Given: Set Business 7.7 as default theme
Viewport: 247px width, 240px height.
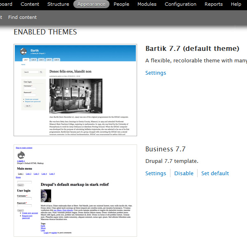Looking at the screenshot, I should click(x=215, y=173).
